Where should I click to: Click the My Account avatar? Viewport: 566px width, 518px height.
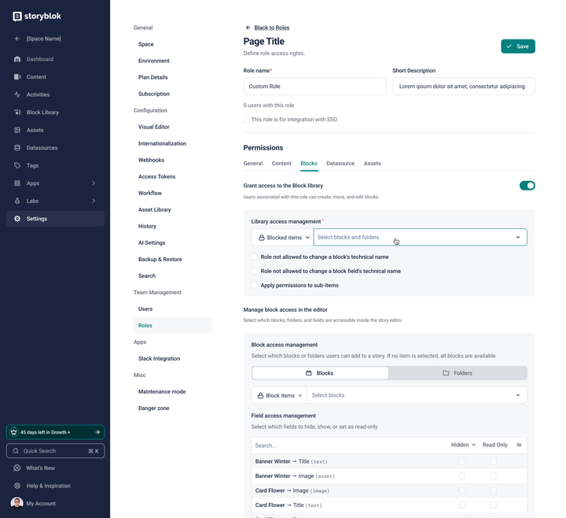pyautogui.click(x=17, y=503)
